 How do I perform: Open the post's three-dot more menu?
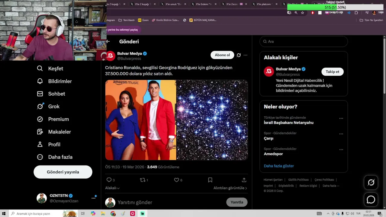click(245, 55)
